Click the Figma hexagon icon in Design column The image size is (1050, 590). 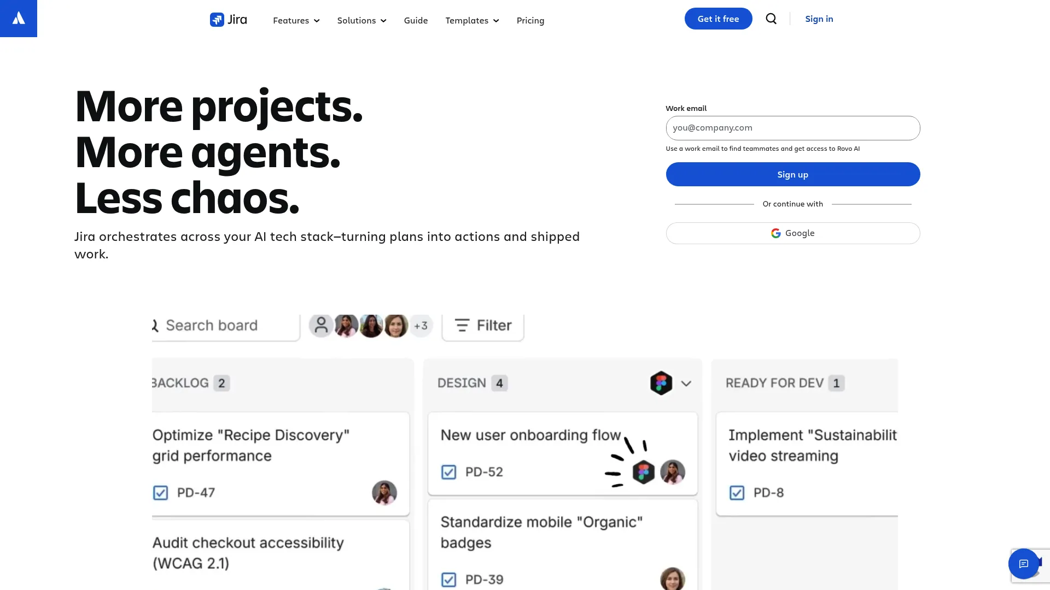click(x=661, y=383)
